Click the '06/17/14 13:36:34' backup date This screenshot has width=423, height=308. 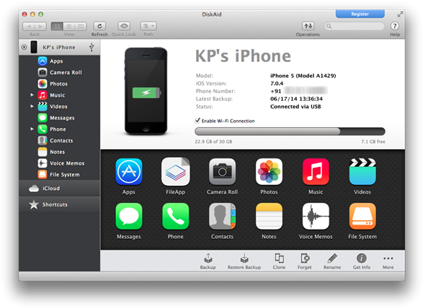click(296, 99)
